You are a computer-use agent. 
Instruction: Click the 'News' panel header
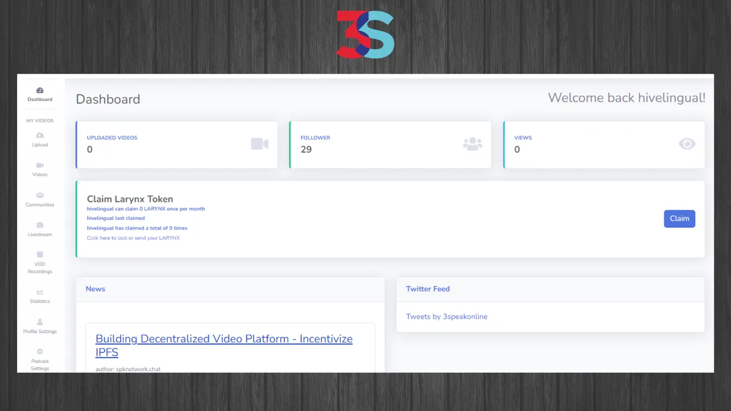tap(95, 289)
